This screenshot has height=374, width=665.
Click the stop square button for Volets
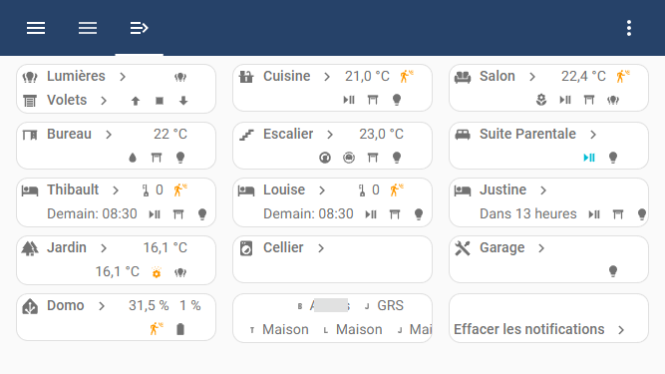tap(160, 101)
